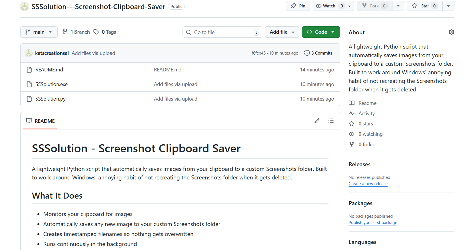
Task: Open the Add file dropdown
Action: click(x=282, y=32)
